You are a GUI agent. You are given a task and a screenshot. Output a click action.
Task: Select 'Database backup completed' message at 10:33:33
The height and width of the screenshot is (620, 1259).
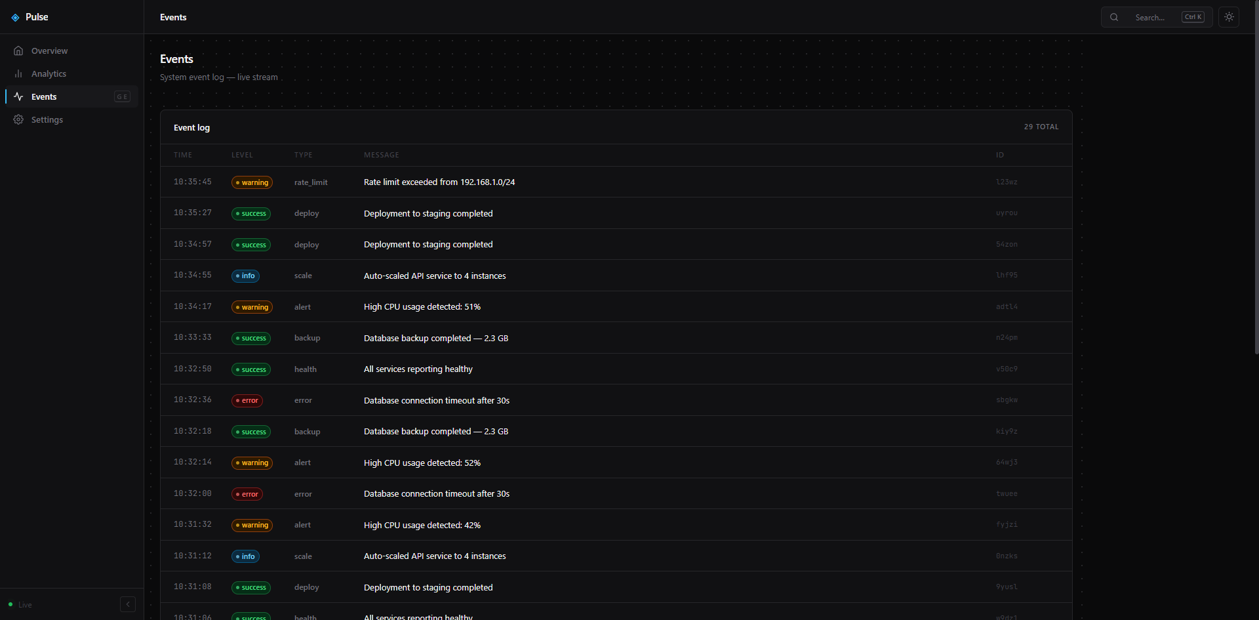coord(436,338)
